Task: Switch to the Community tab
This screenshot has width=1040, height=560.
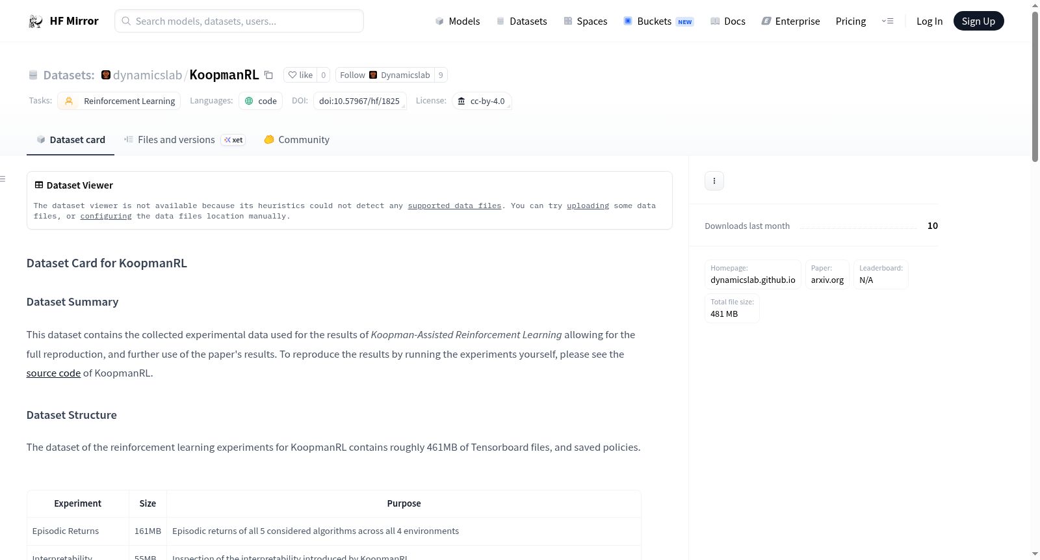Action: click(296, 140)
